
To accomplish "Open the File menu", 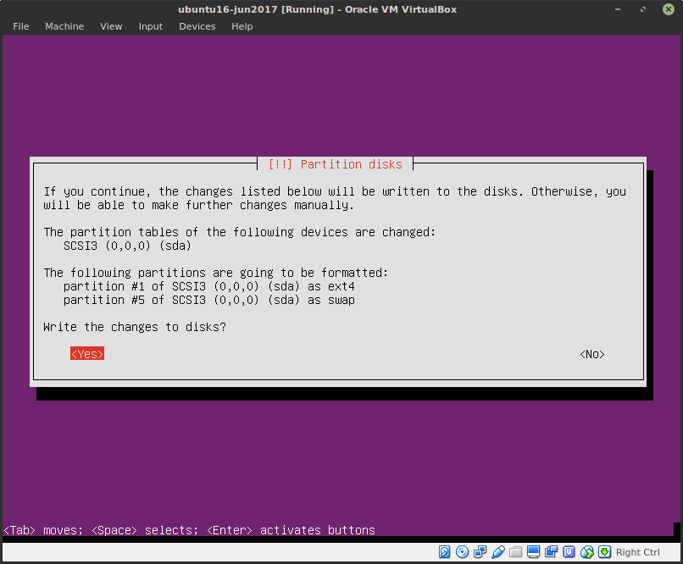I will pyautogui.click(x=20, y=26).
